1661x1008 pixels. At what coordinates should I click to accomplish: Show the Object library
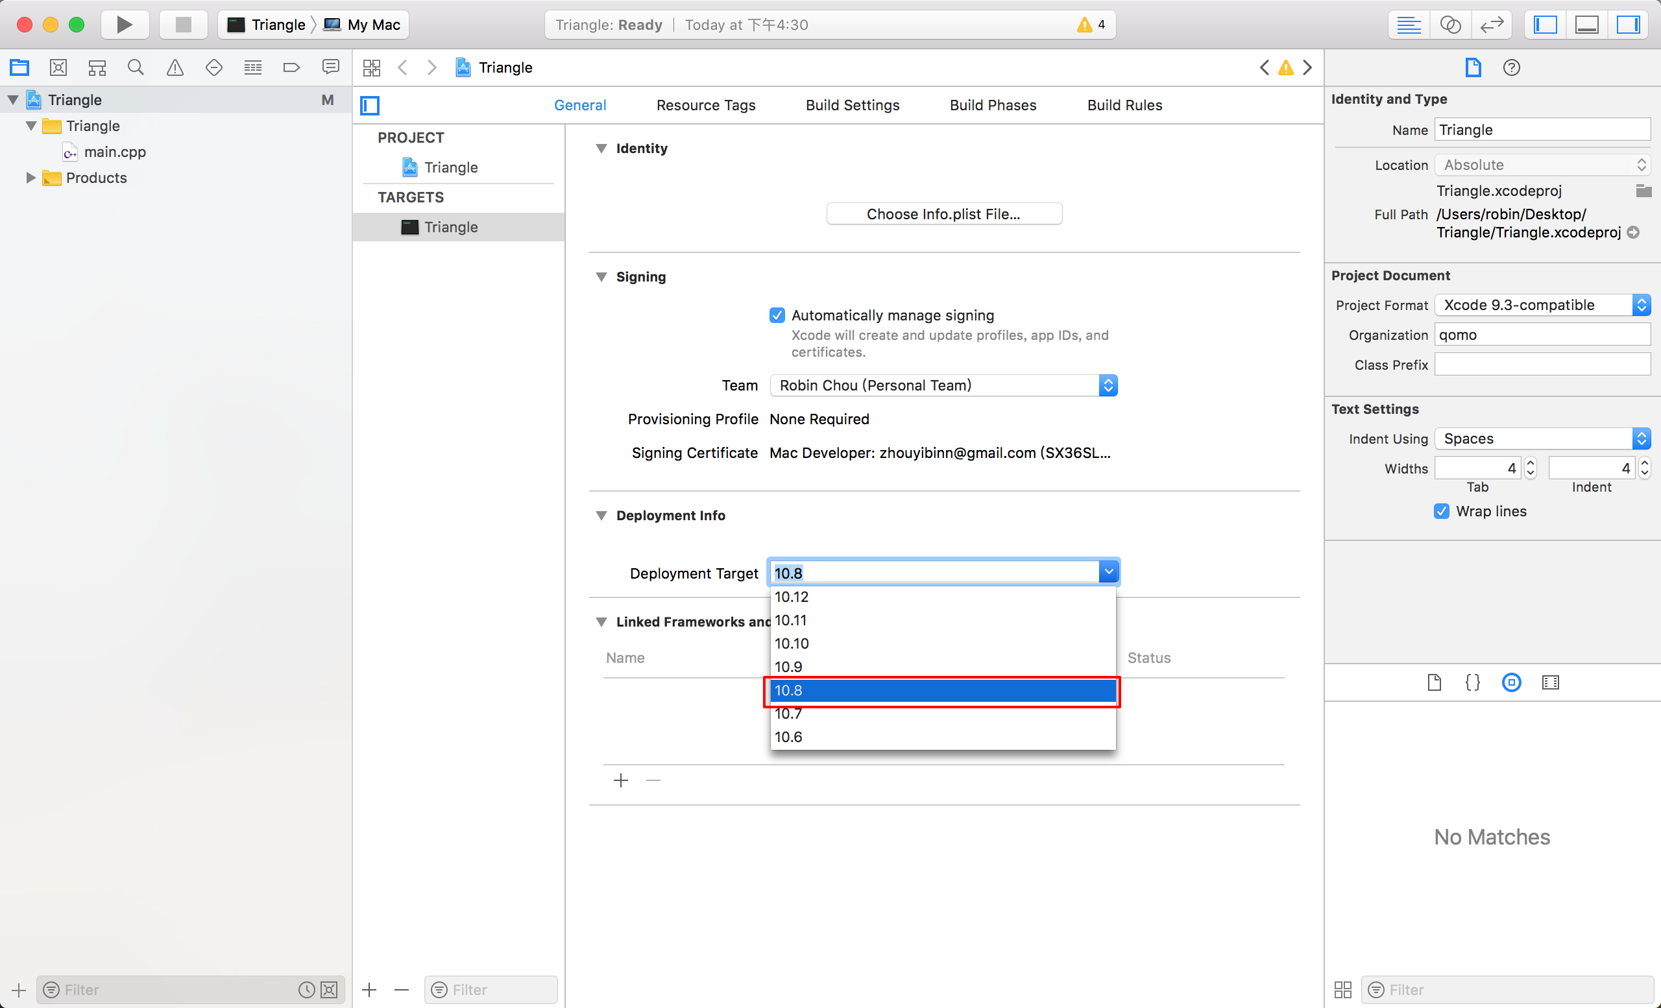coord(1511,682)
